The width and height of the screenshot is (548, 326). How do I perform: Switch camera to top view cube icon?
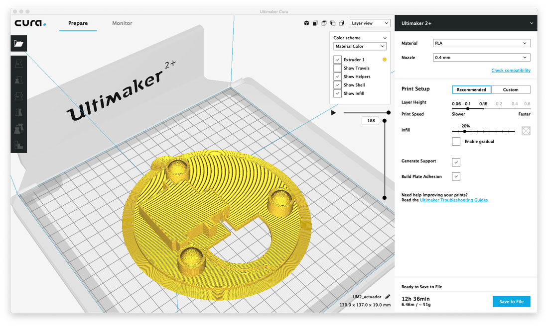point(324,23)
